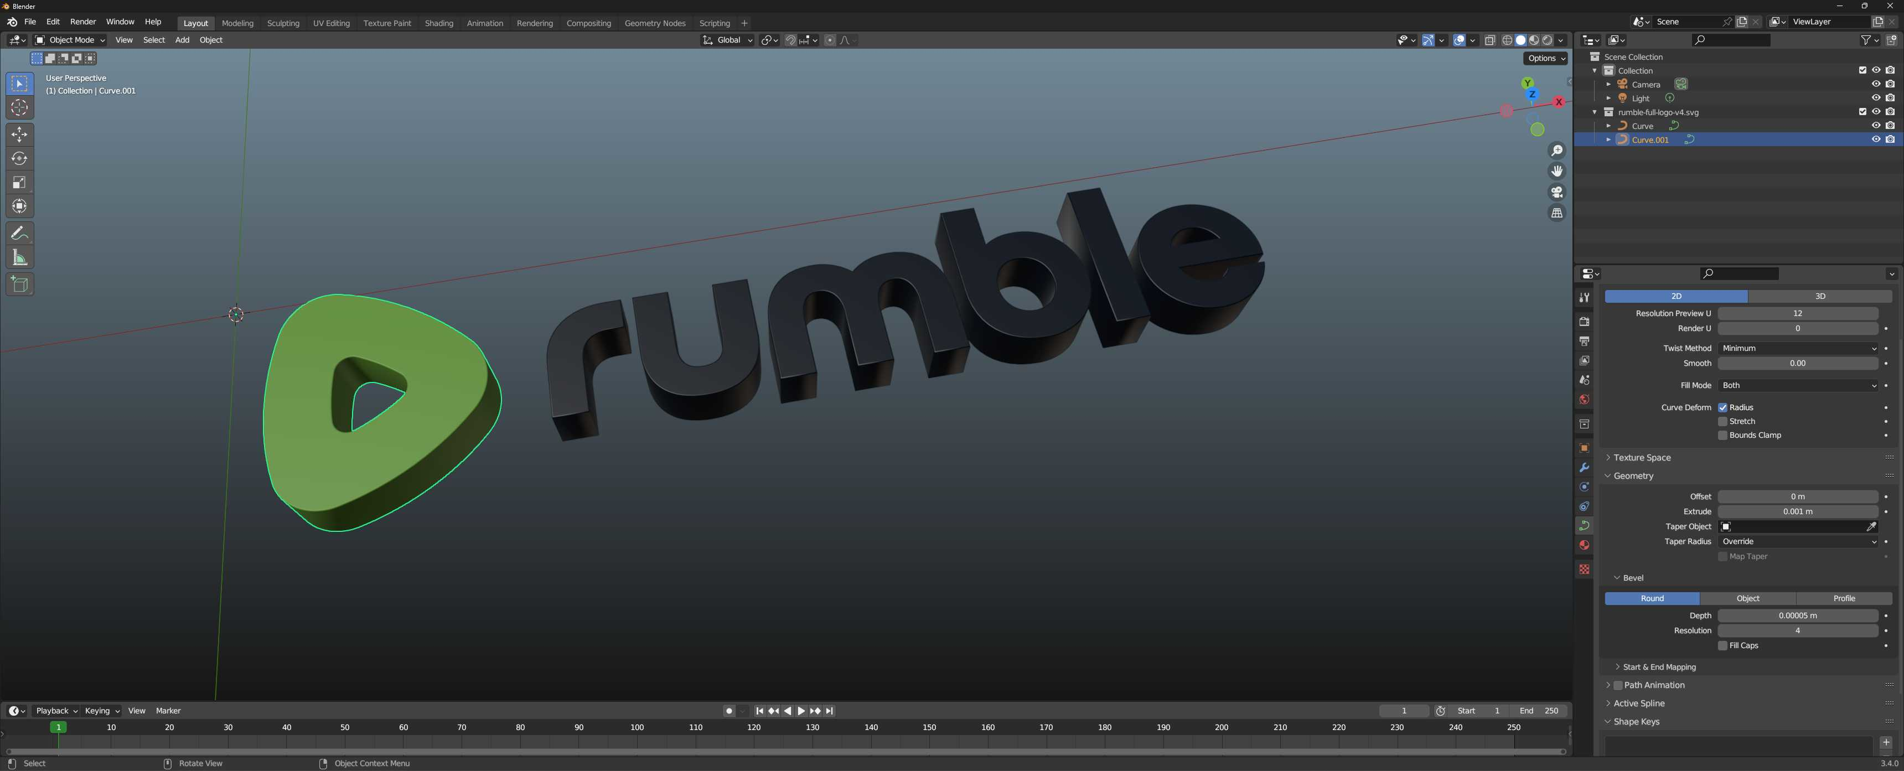Set curve shape to 3D

[x=1820, y=297]
